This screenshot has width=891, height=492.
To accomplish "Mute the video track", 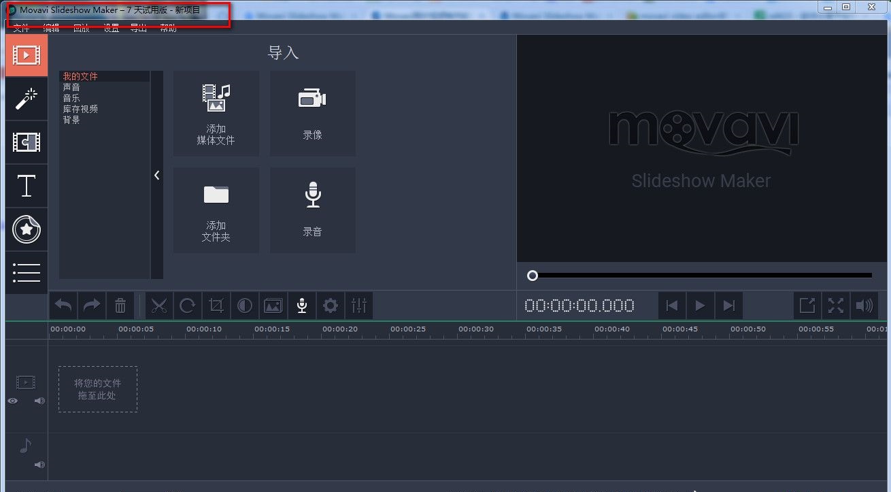I will click(x=39, y=401).
